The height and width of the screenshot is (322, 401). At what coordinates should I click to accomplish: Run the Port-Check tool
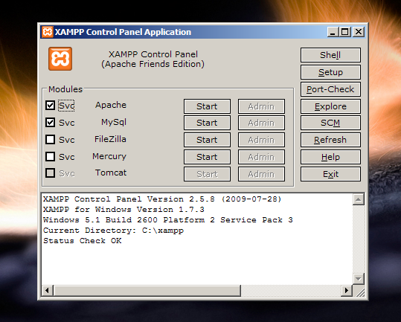330,89
